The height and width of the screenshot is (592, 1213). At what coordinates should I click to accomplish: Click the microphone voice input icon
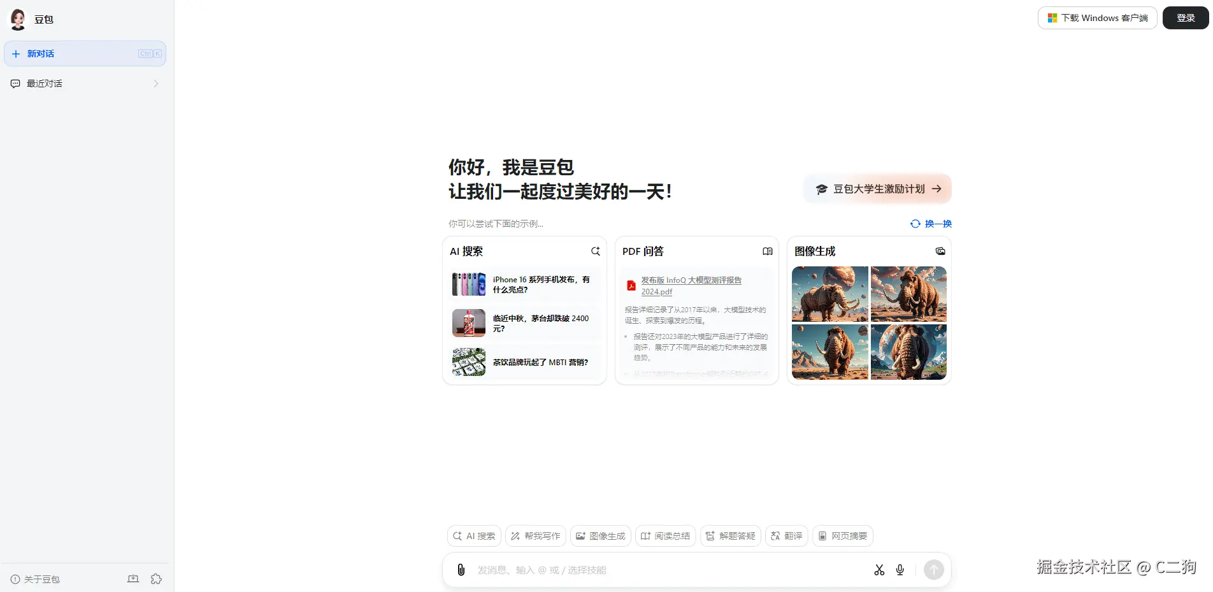[900, 570]
